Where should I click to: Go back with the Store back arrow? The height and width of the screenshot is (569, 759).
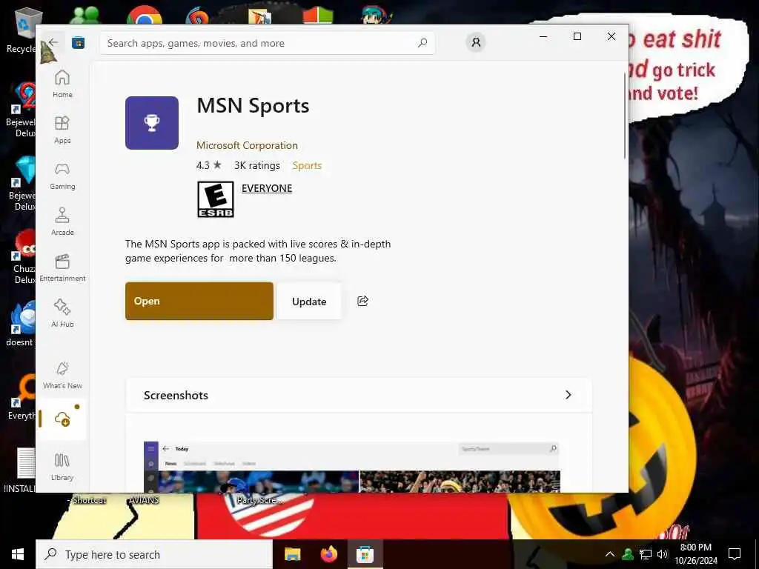53,42
